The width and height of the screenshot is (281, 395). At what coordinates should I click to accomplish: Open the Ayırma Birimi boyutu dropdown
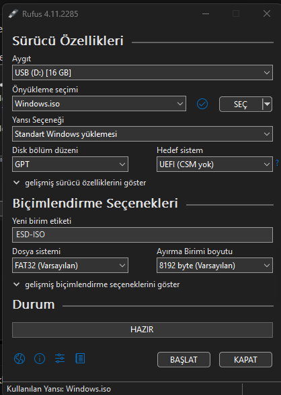tap(214, 266)
